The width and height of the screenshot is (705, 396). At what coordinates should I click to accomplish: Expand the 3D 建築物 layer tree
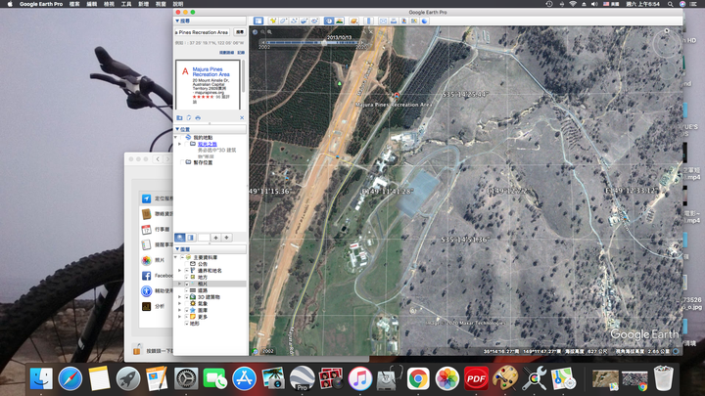point(179,296)
